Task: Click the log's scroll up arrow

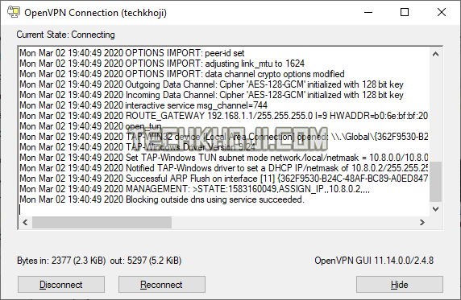Action: coord(435,54)
